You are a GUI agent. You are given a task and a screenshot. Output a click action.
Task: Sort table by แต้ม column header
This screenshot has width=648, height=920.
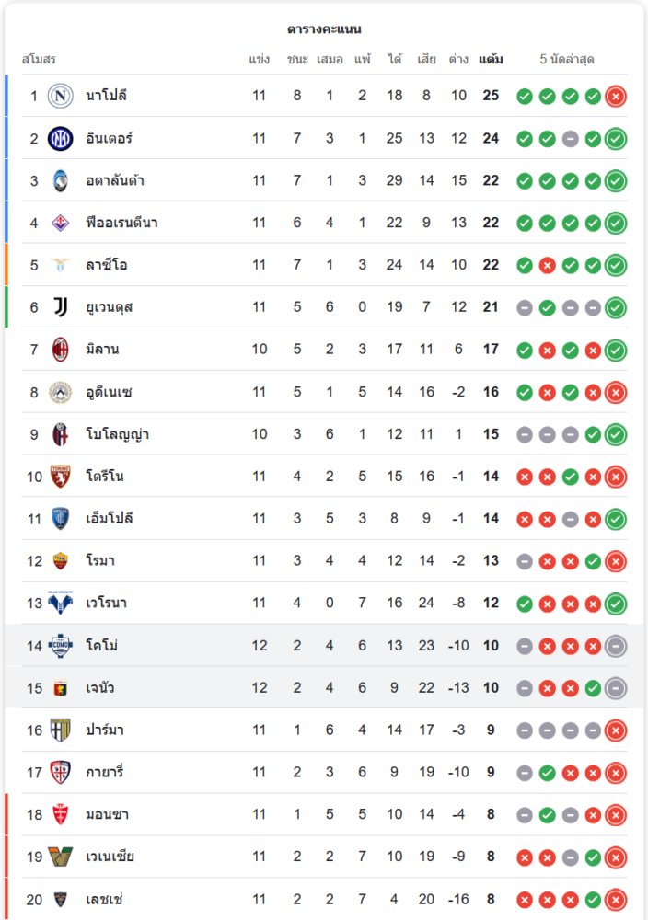[491, 60]
